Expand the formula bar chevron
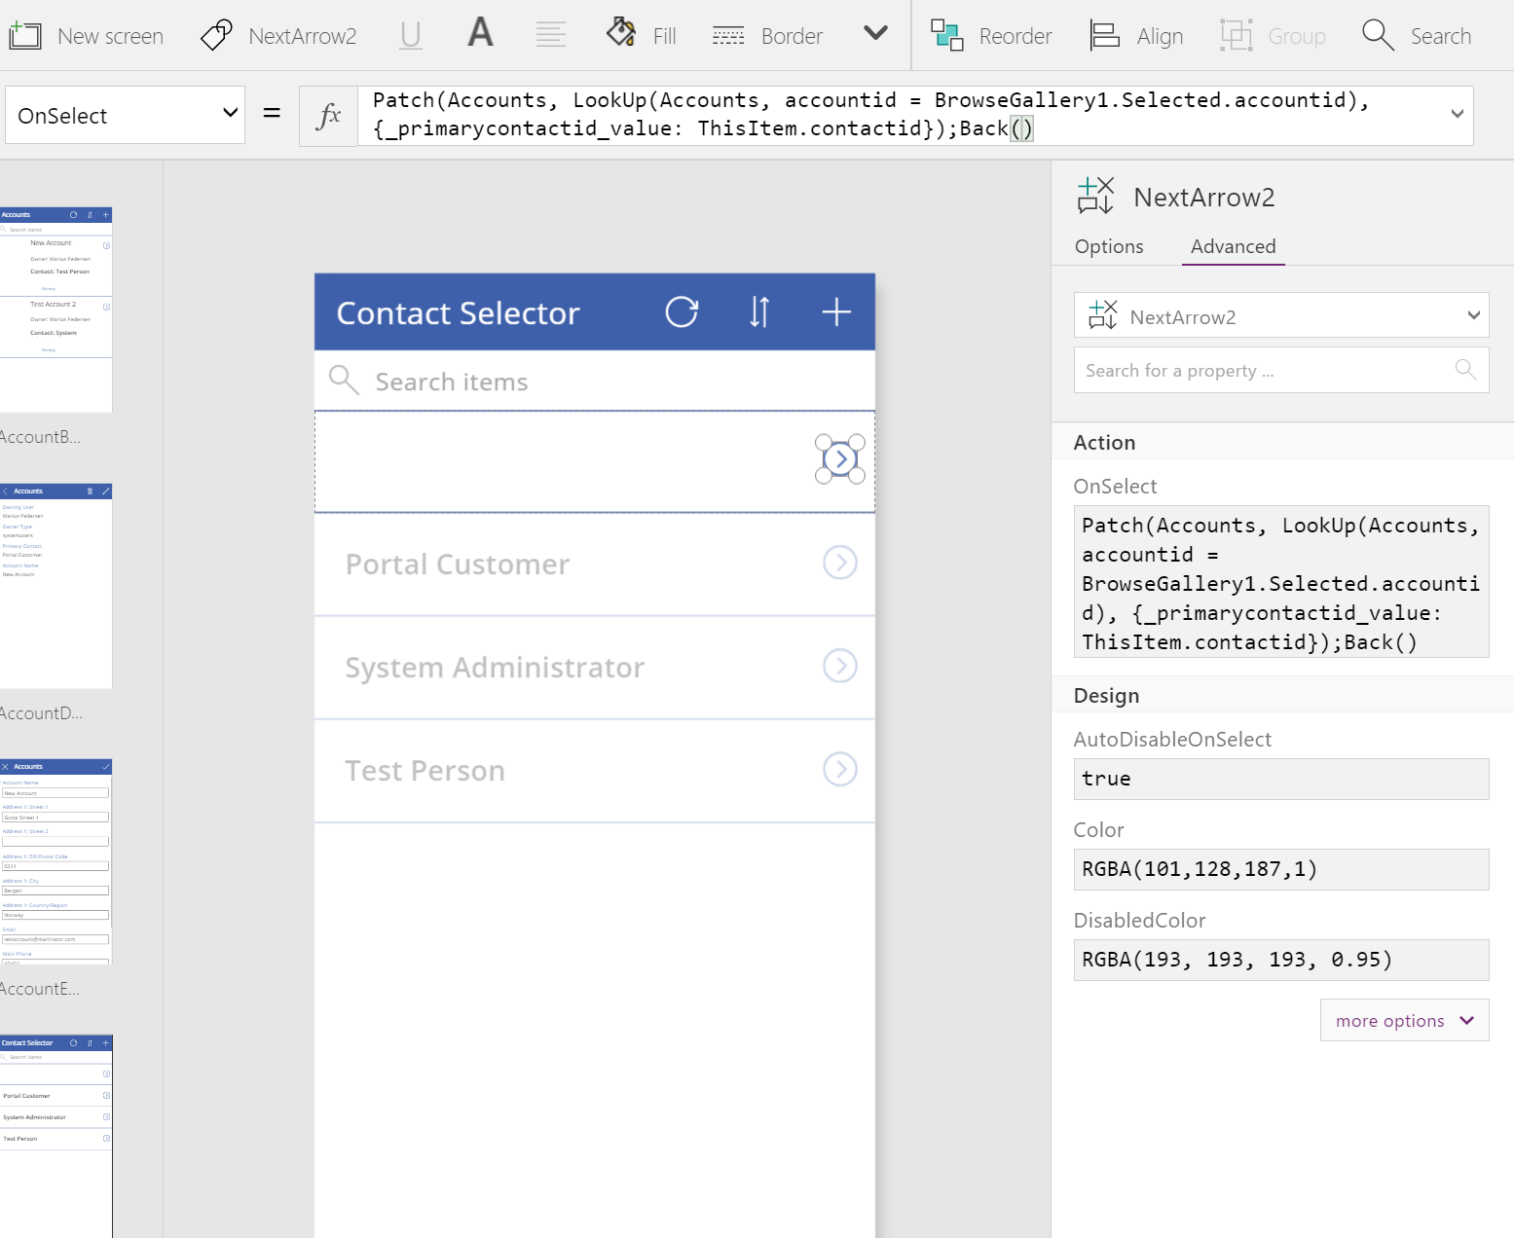Screen dimensions: 1514x1238 [1458, 114]
